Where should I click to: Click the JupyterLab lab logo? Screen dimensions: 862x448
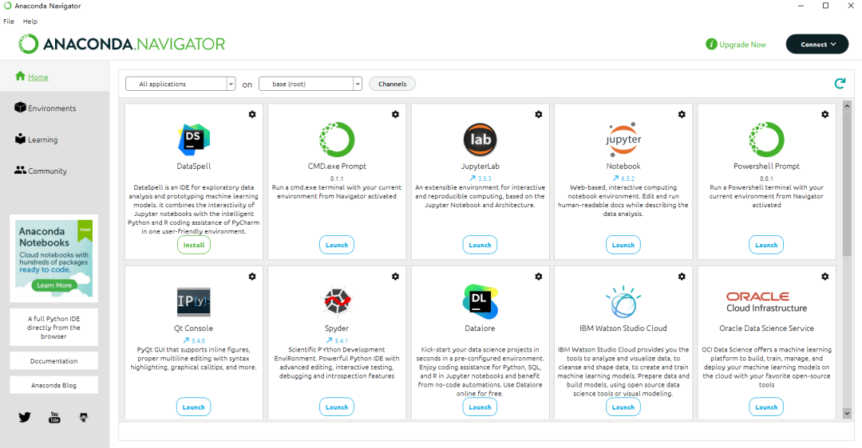click(480, 140)
